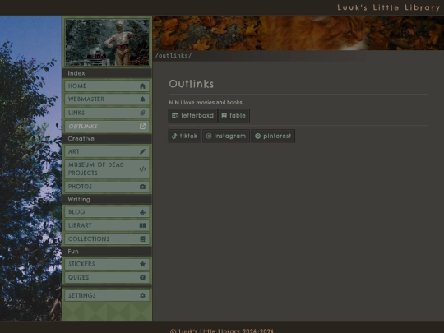This screenshot has height=333, width=444.
Task: Open the WEBMASTER page label
Action: pos(86,99)
